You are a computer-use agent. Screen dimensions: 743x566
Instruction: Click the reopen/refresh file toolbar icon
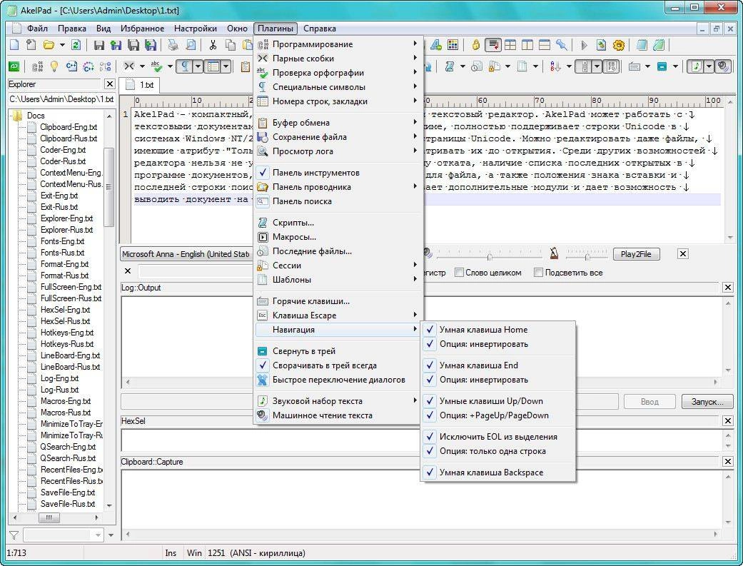[76, 45]
